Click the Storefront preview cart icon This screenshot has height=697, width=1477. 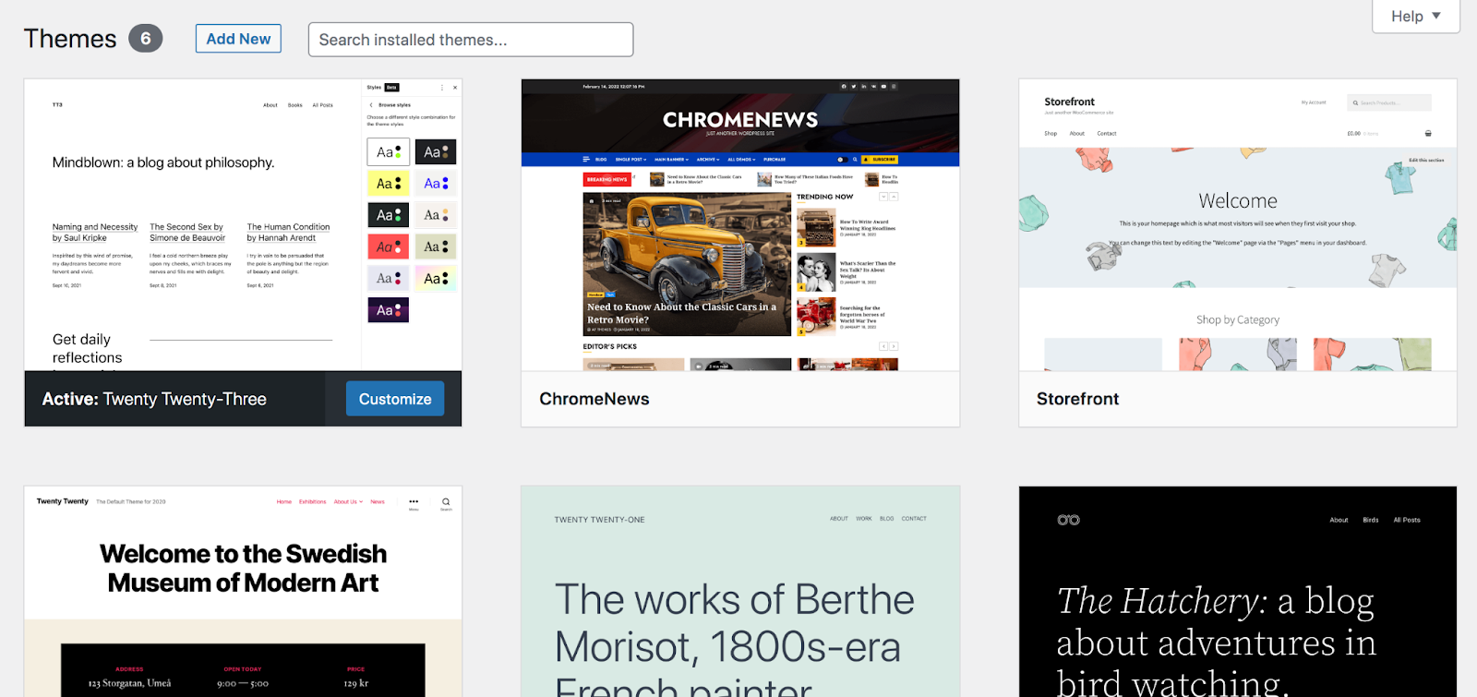[1428, 133]
